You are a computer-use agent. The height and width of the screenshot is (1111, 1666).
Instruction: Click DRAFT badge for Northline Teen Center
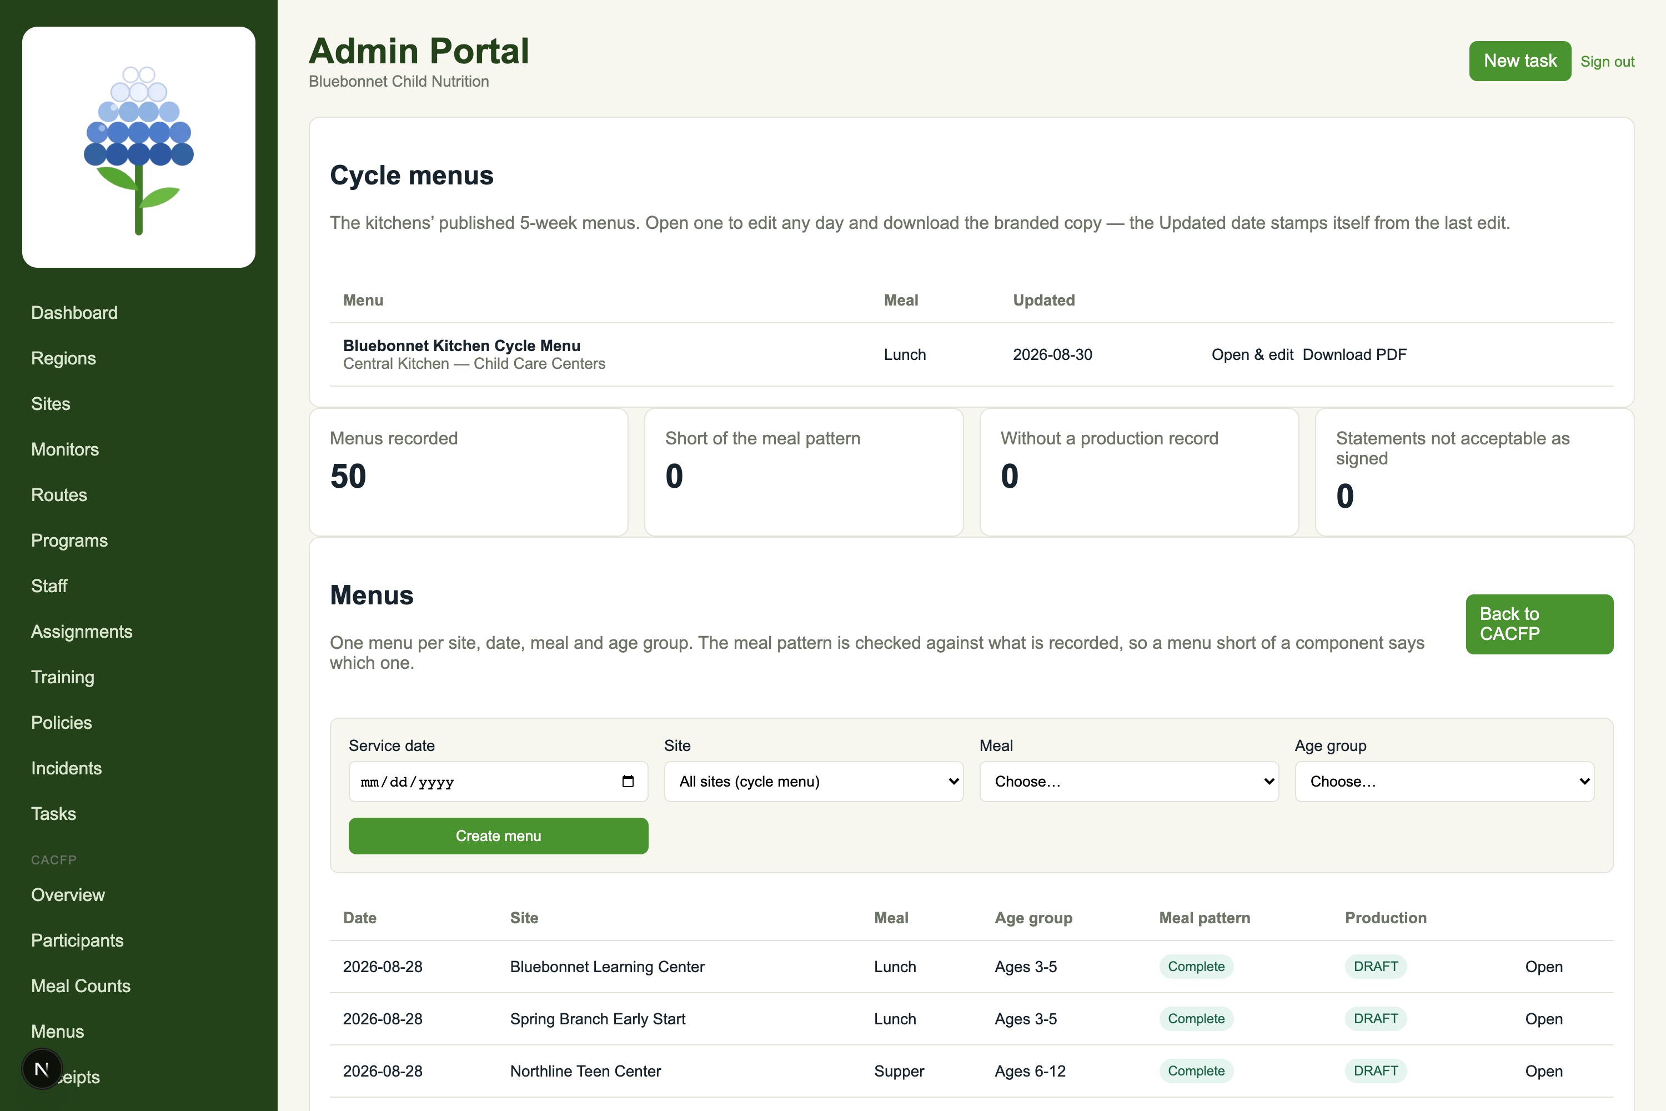point(1376,1070)
